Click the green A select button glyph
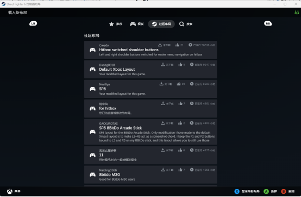Screen dimensions: 301x197 (266, 191)
